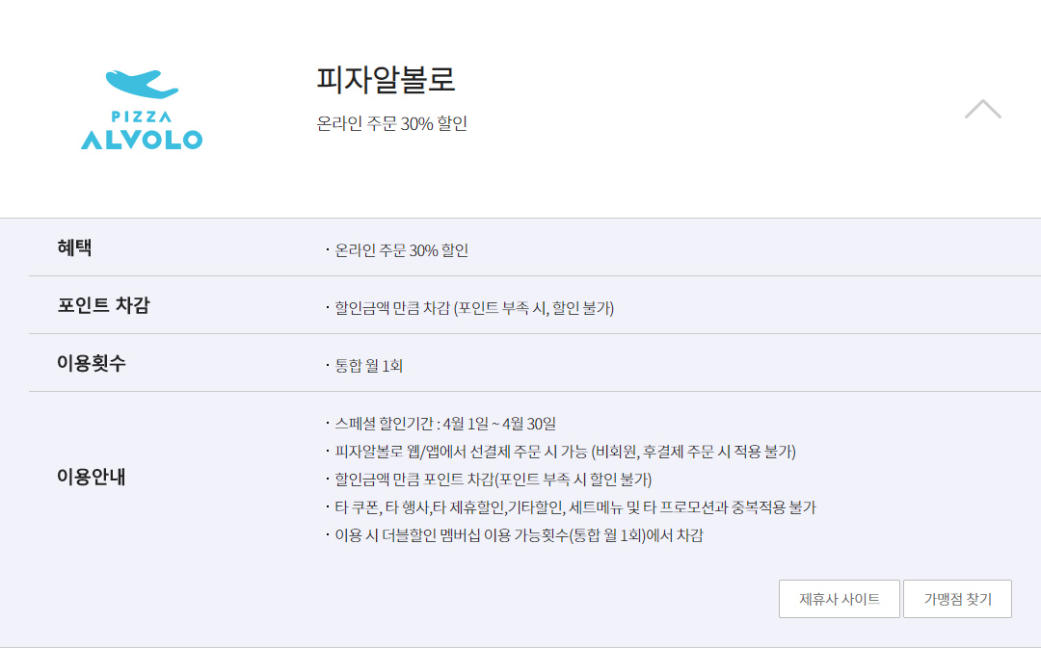The height and width of the screenshot is (648, 1041).
Task: Click the 가맹점 찾기 store locator button
Action: 957,598
